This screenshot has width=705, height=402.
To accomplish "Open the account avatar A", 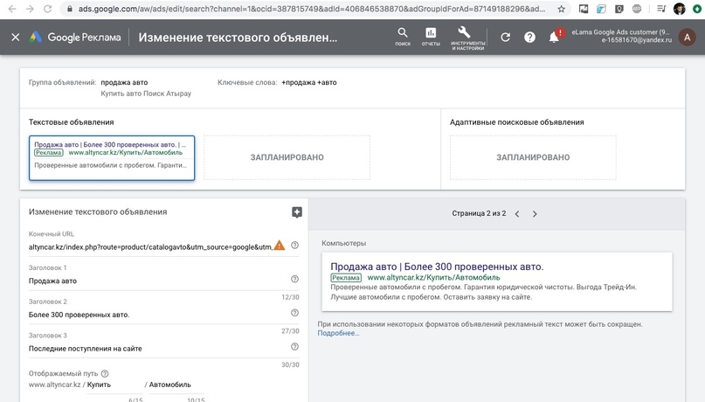I will tap(687, 38).
